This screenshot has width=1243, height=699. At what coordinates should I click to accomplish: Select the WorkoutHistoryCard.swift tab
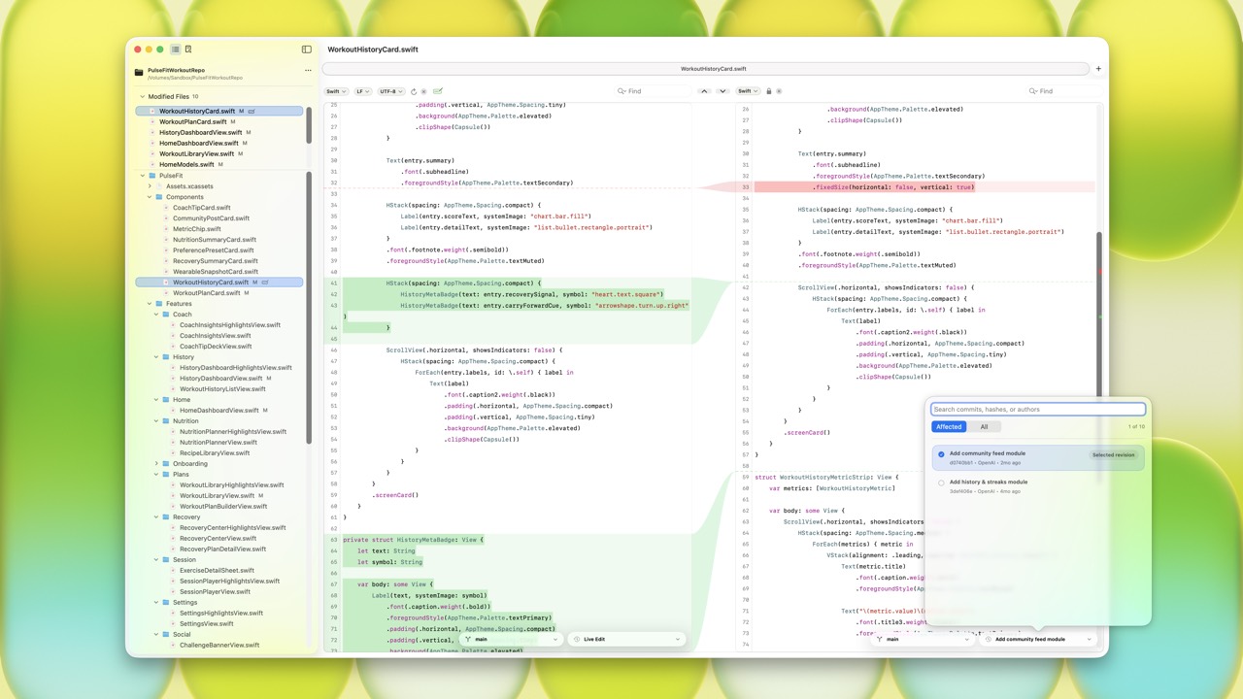706,69
